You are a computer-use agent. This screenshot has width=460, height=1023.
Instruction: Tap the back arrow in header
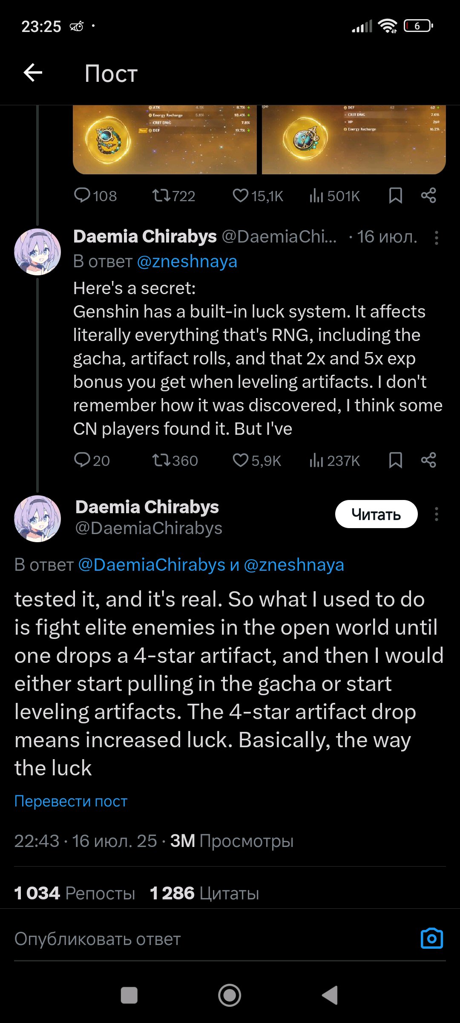(33, 72)
